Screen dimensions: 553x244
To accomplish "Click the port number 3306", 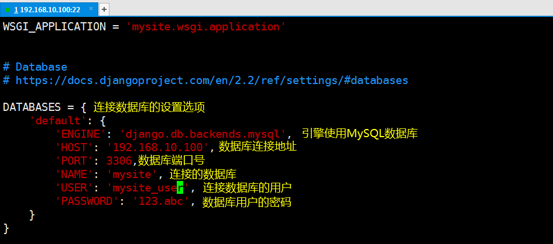I will click(x=119, y=161).
